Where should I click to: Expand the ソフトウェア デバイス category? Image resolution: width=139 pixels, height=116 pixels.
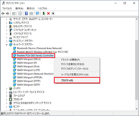click(7, 34)
